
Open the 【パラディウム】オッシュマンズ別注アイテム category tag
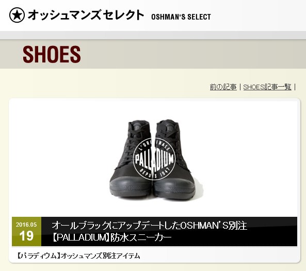coord(78,256)
